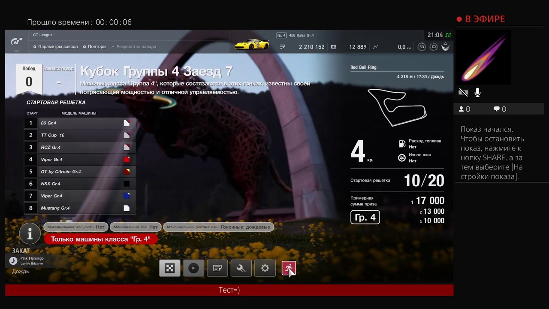Screen dimensions: 549x309
Task: Click the Максимальная мощность restriction pill
Action: coord(76,227)
